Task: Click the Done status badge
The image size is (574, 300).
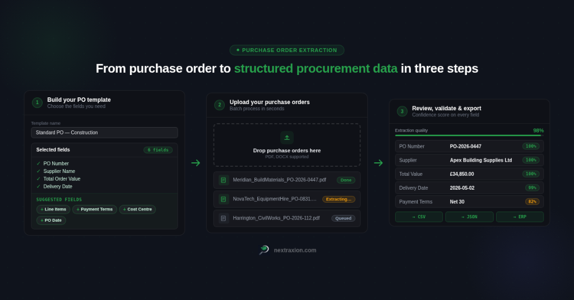Action: tap(346, 180)
